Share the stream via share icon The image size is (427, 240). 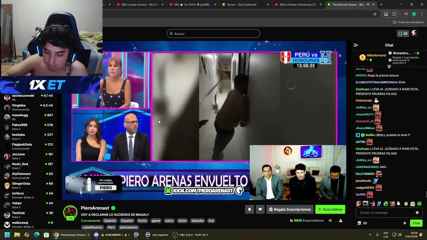tap(330, 220)
